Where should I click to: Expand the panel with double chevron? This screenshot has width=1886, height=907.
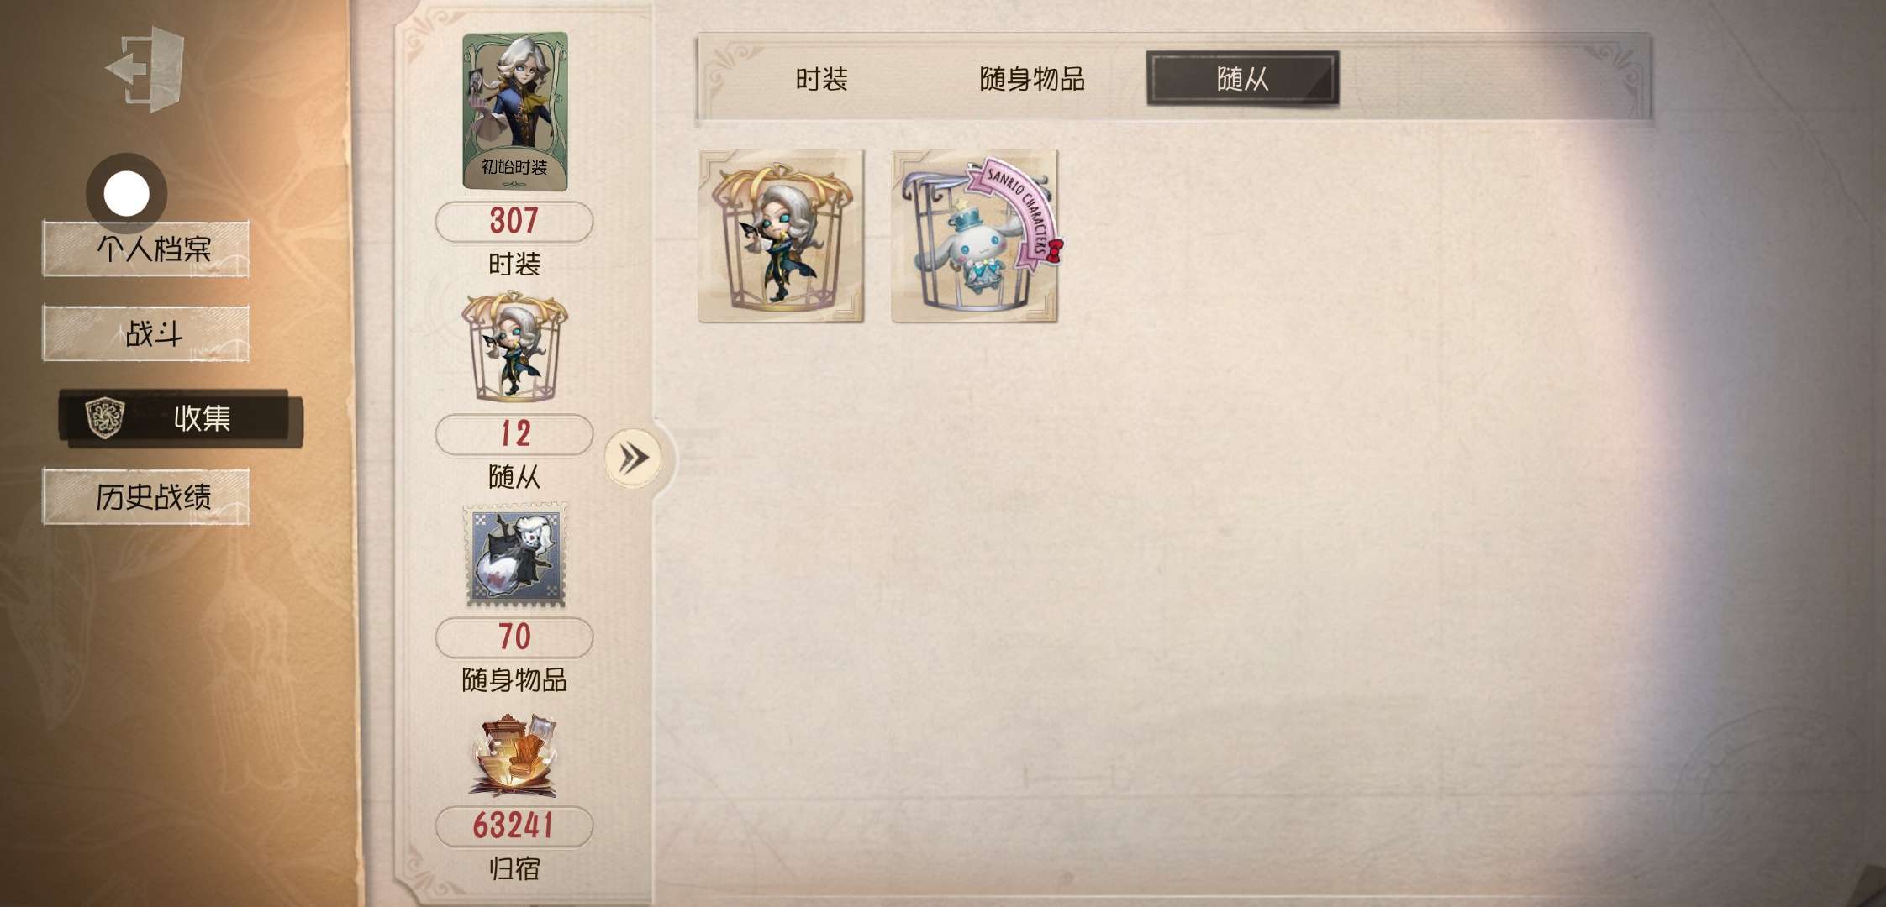point(633,458)
